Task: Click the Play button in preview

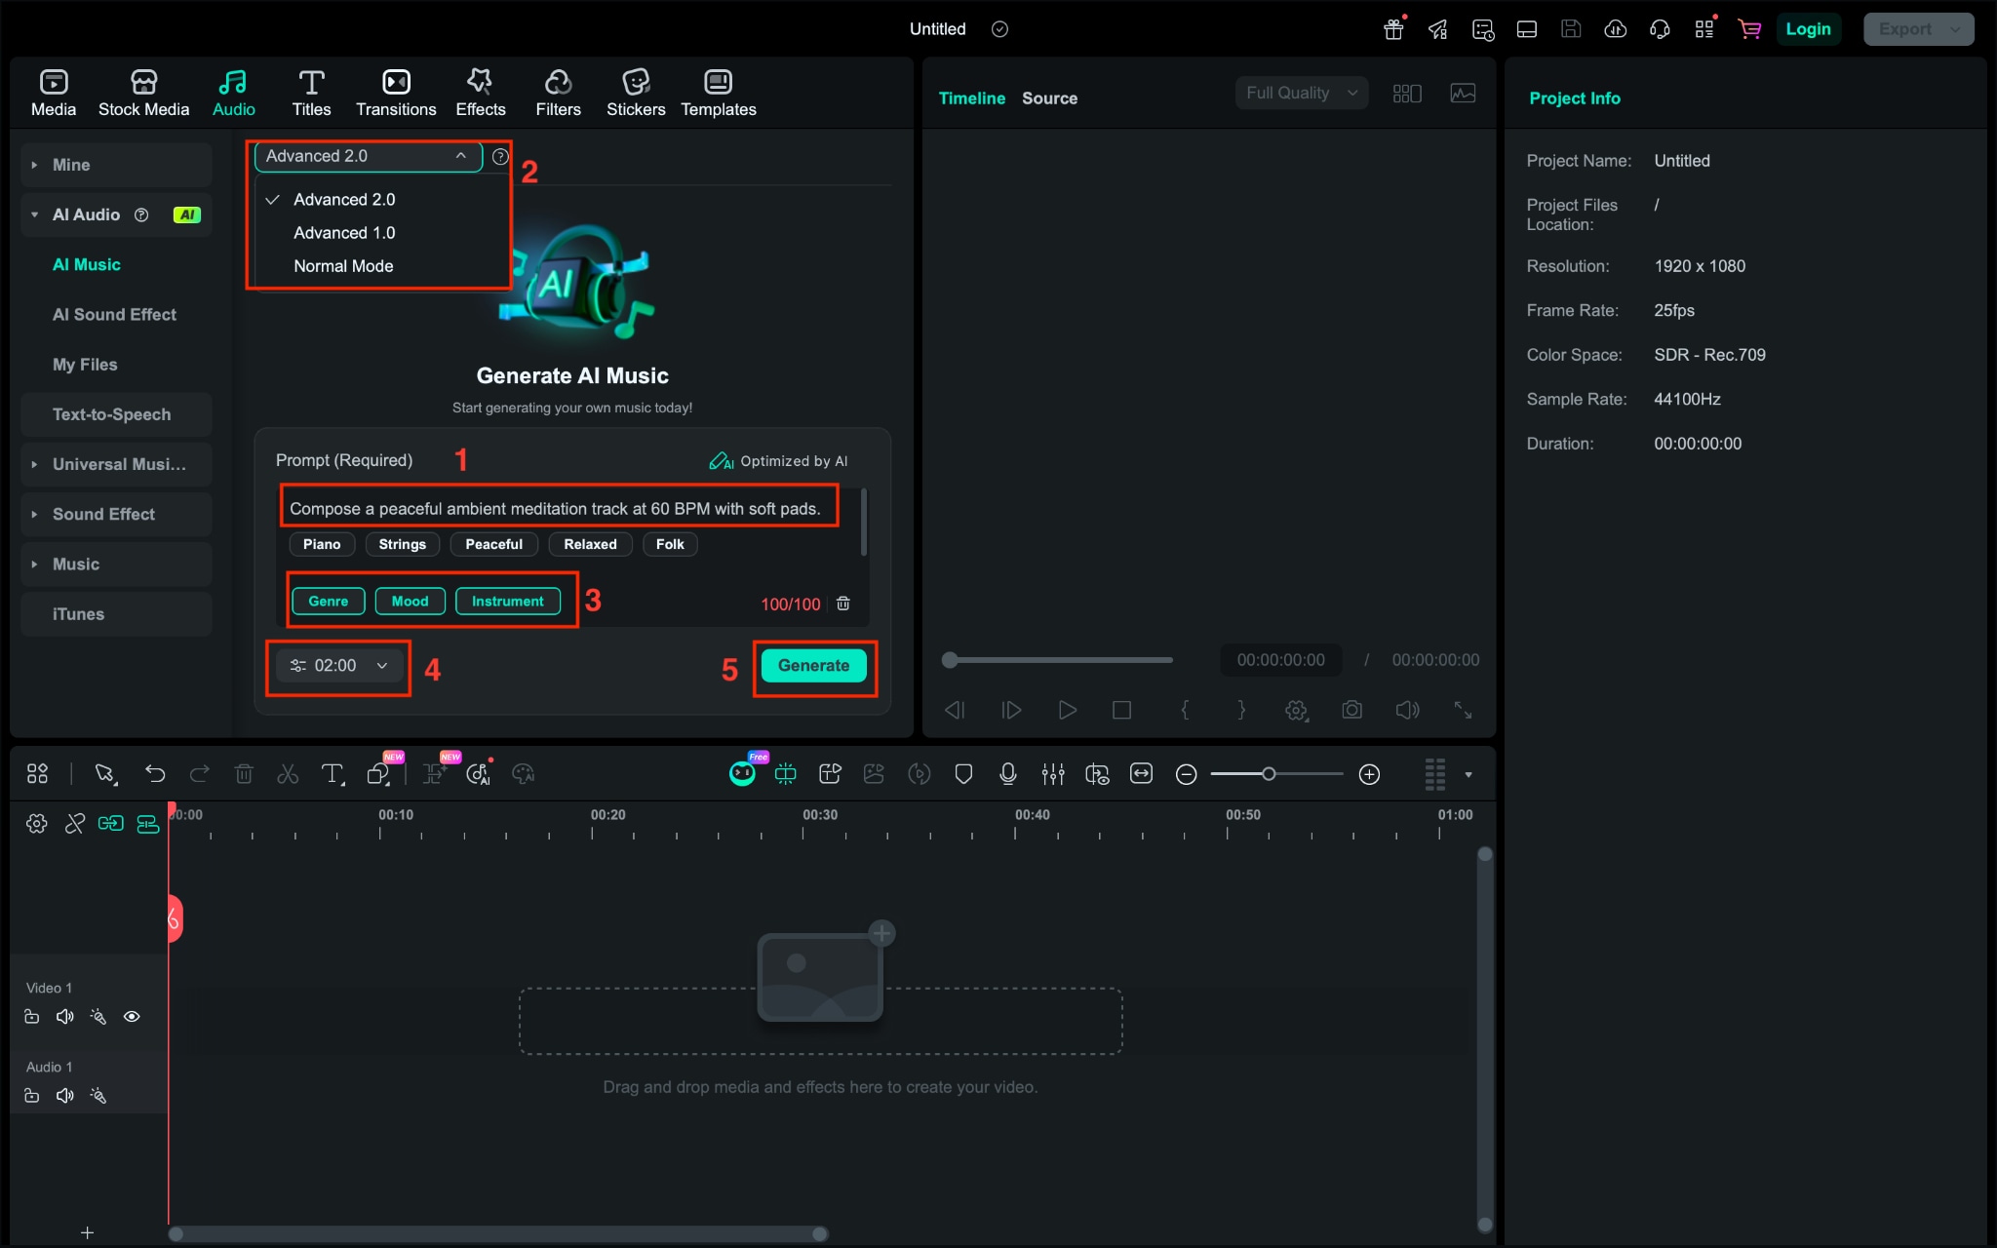Action: click(1068, 710)
